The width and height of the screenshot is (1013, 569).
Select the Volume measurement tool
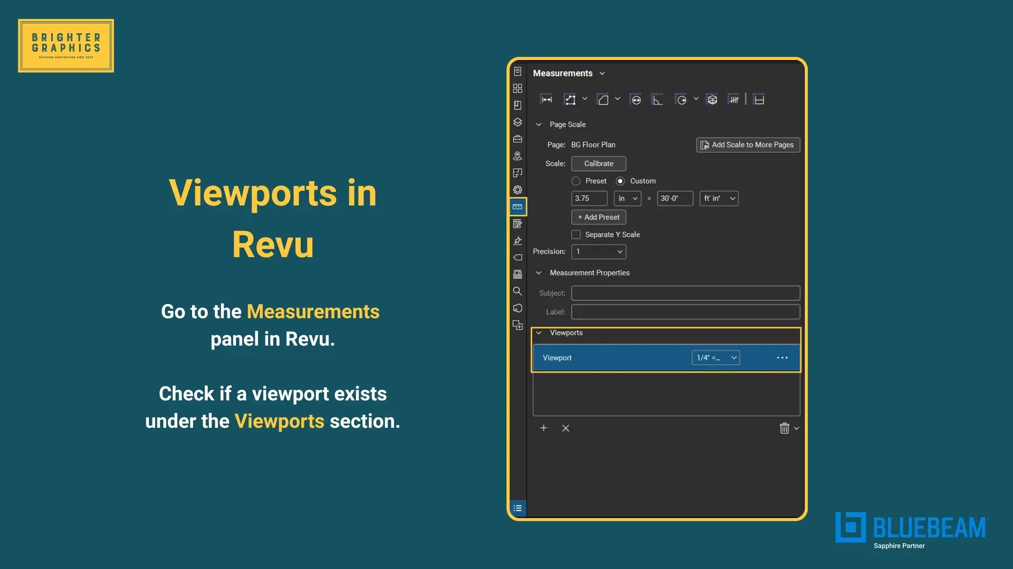coord(712,100)
